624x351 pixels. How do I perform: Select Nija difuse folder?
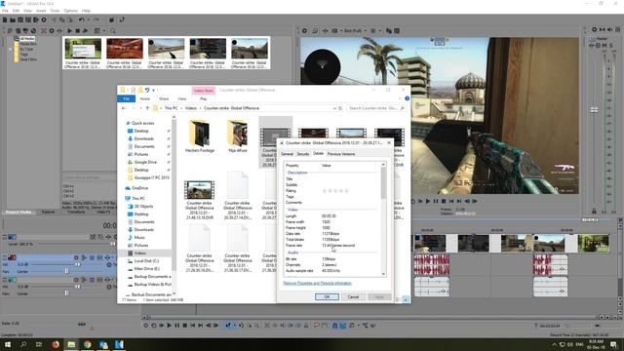(x=238, y=136)
